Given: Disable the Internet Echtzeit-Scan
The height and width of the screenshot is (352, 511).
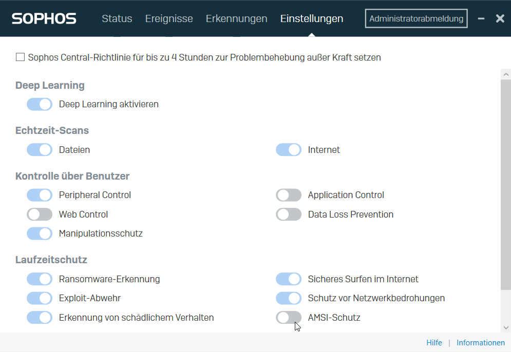Looking at the screenshot, I should click(x=288, y=149).
